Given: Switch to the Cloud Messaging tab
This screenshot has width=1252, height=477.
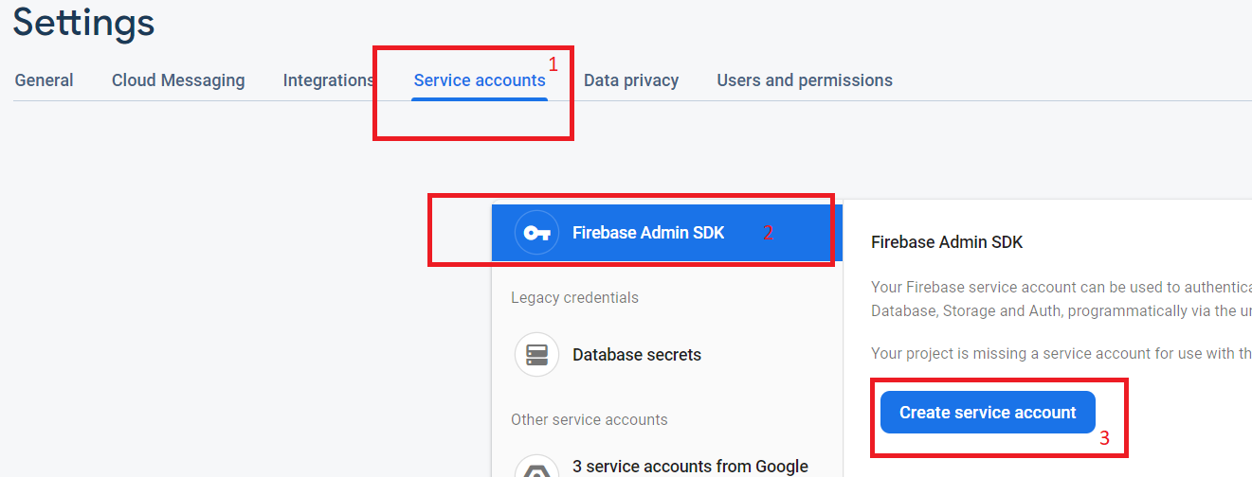Looking at the screenshot, I should [178, 80].
